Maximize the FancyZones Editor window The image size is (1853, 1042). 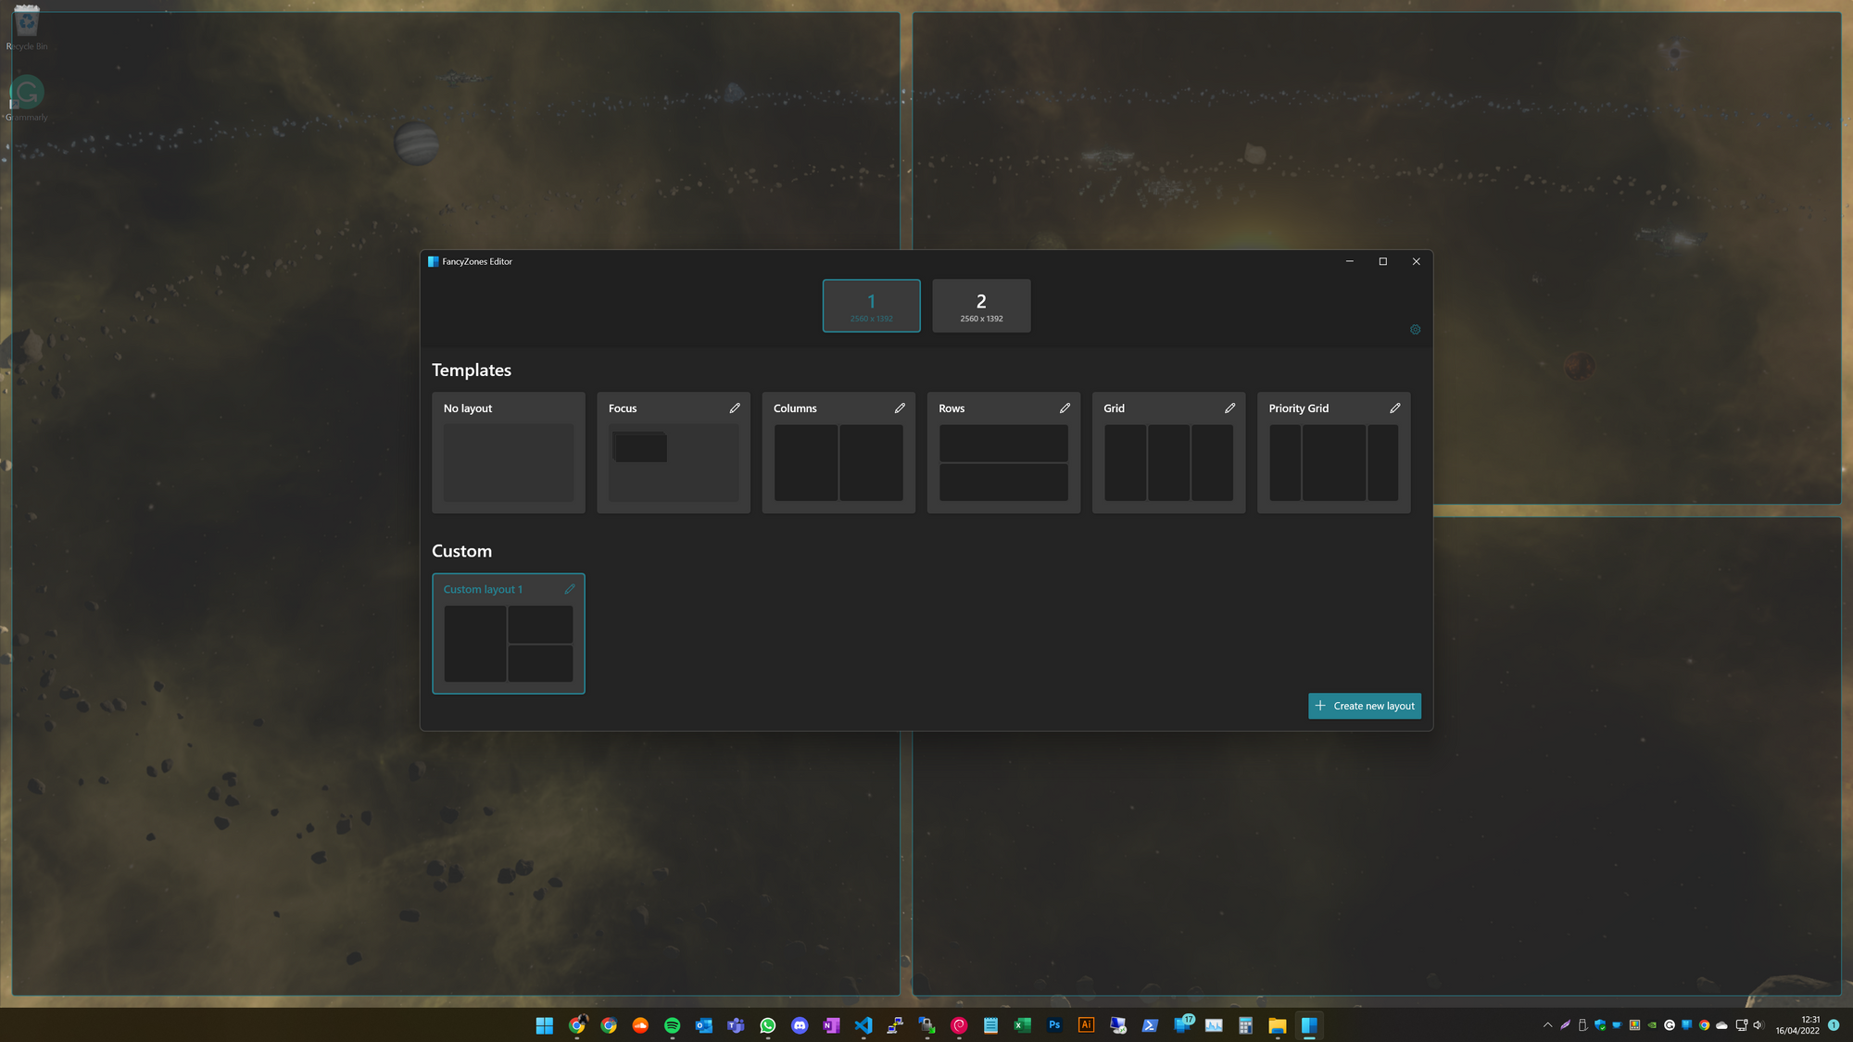coord(1382,261)
